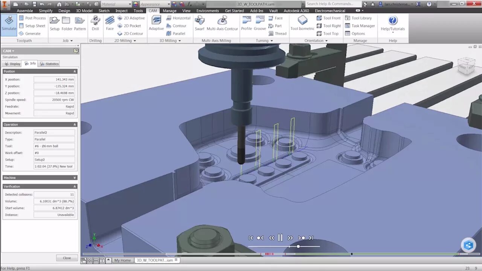Close the 3D_W_TOOLPATH document tab

click(176, 260)
